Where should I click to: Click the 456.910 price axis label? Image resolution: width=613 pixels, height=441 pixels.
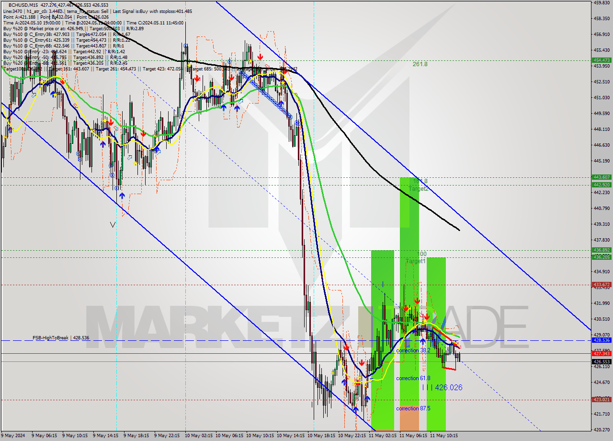(602, 34)
